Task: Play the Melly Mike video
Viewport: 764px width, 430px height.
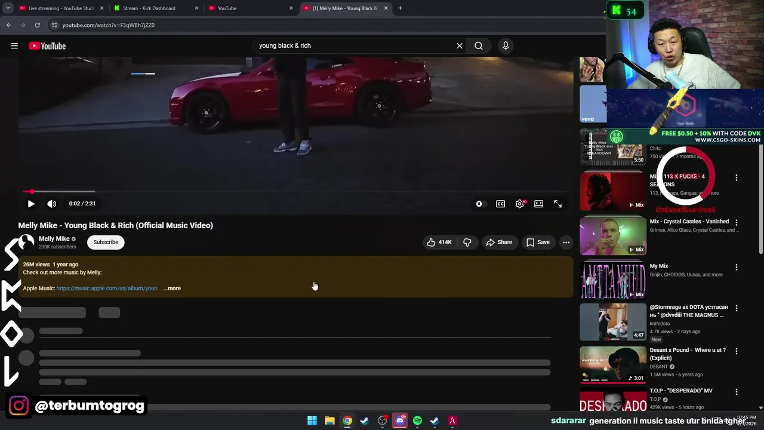Action: tap(31, 204)
